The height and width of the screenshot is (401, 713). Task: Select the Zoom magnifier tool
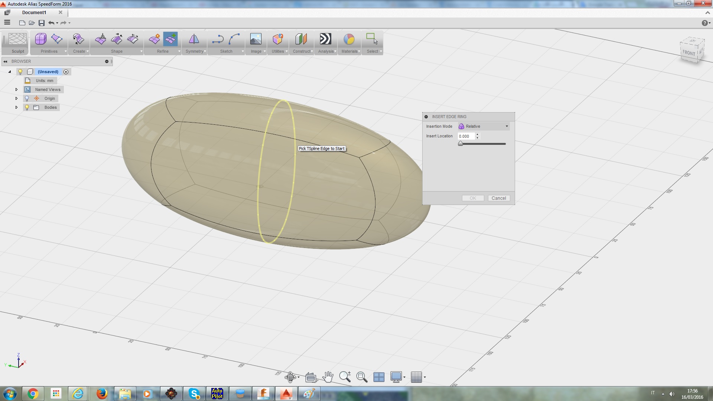(x=345, y=377)
